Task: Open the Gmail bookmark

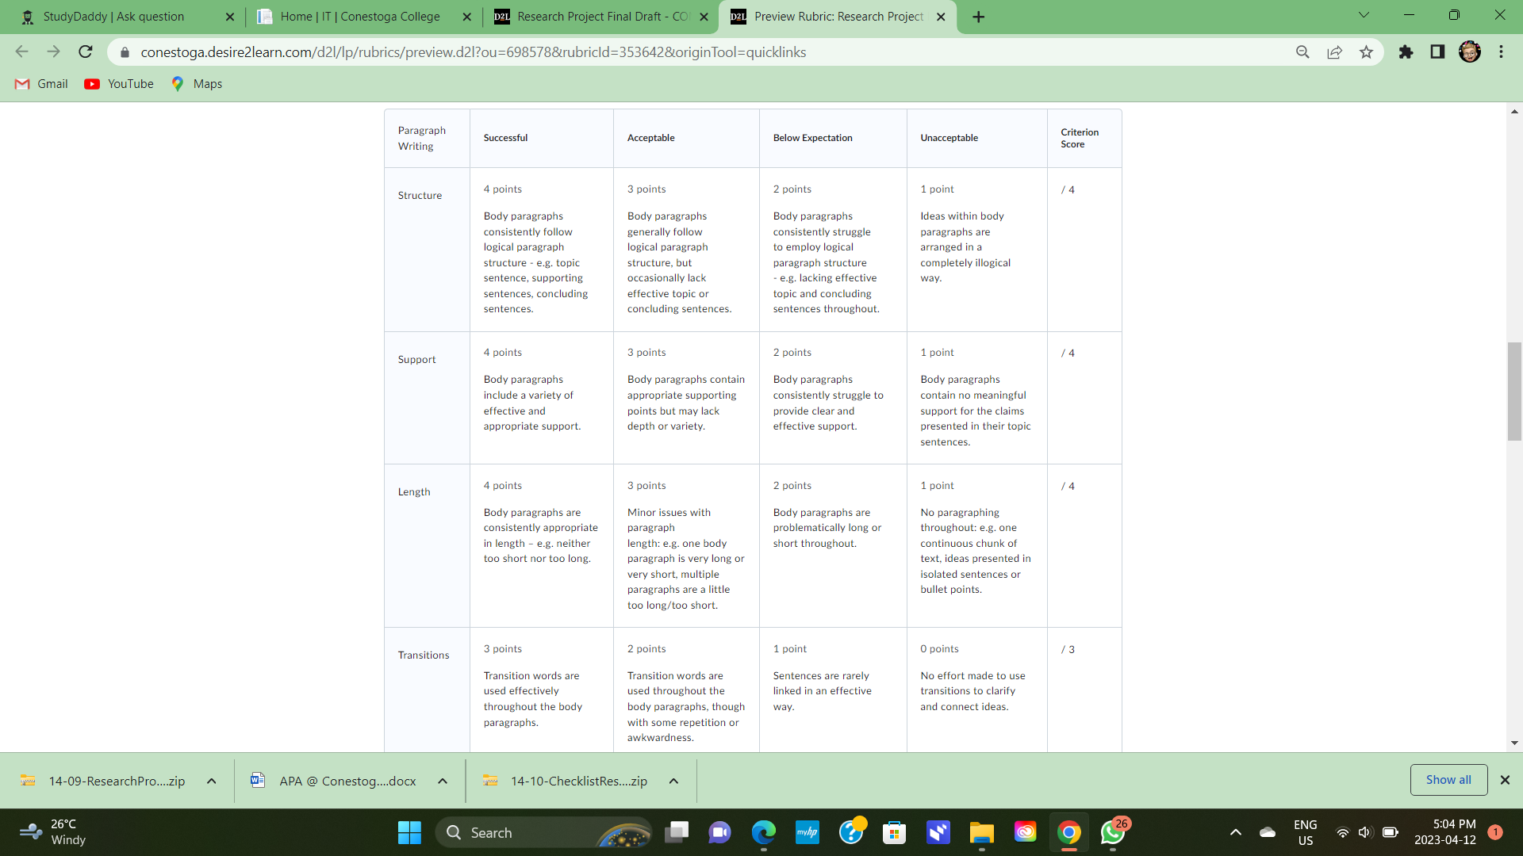Action: tap(42, 84)
